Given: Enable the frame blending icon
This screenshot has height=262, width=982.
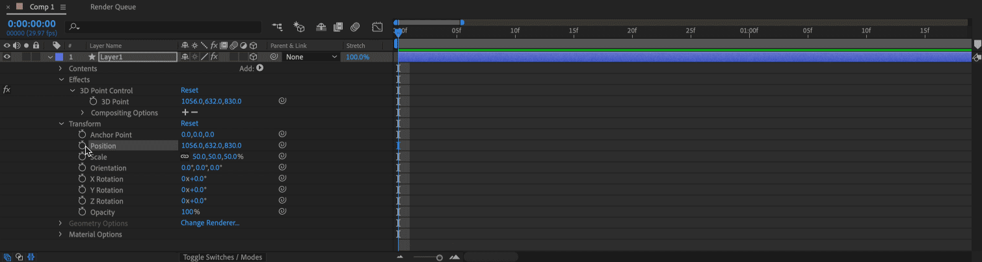Looking at the screenshot, I should tap(338, 27).
